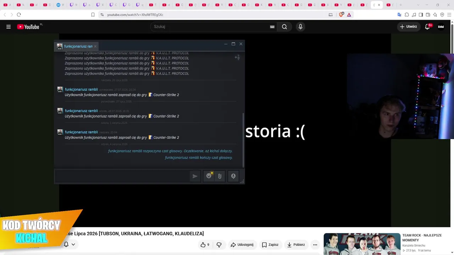Start voice search with the microphone

(x=300, y=27)
